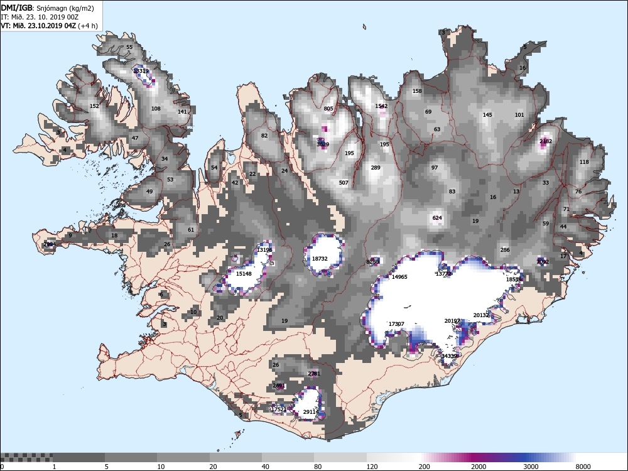628x471 pixels.
Task: Click the map value 76
Action: pos(578,192)
